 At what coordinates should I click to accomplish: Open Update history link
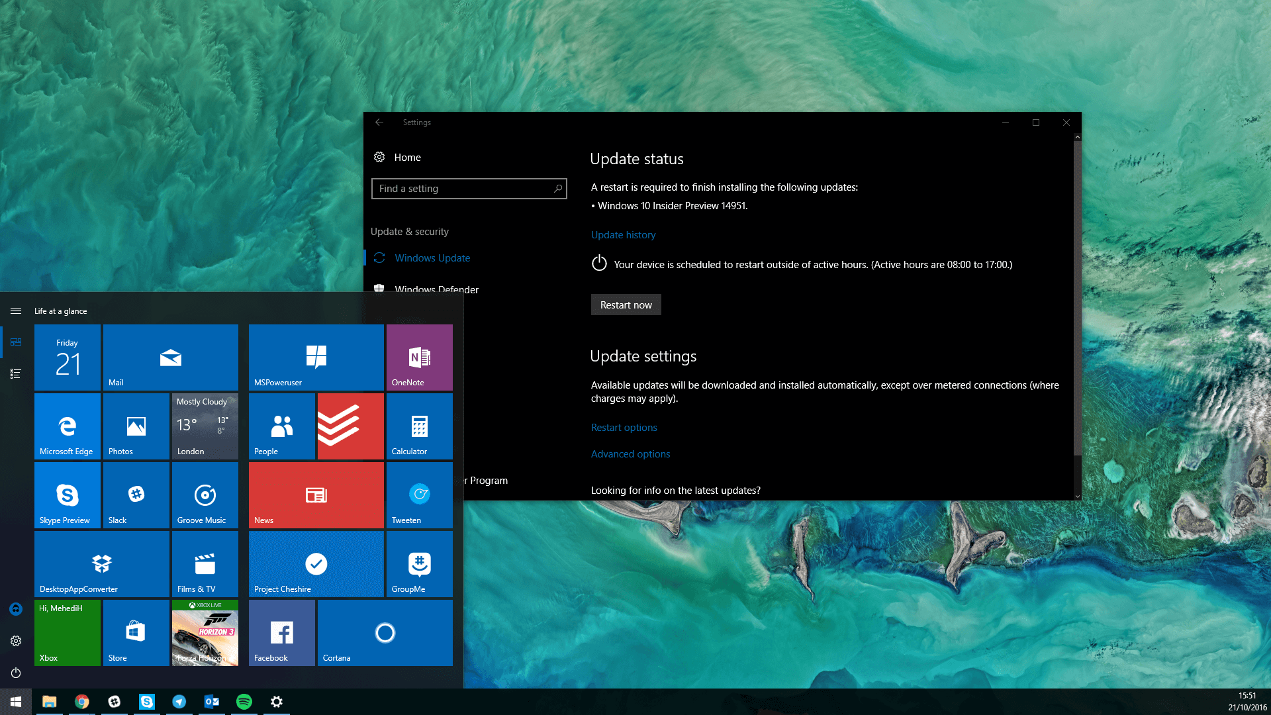click(624, 234)
